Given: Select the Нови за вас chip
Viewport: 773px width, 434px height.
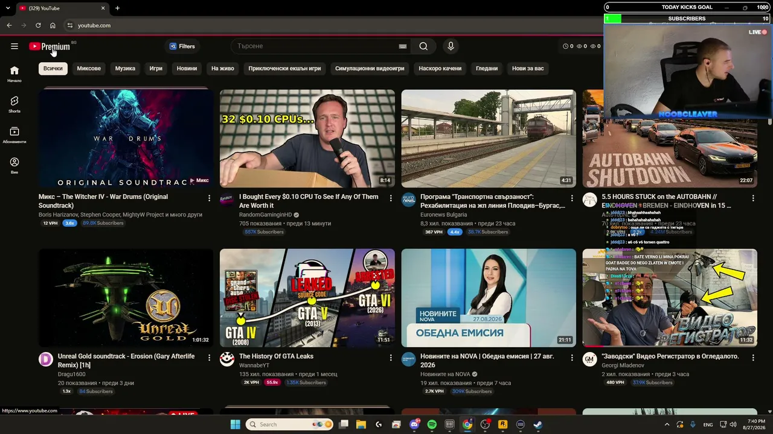Looking at the screenshot, I should [x=528, y=69].
